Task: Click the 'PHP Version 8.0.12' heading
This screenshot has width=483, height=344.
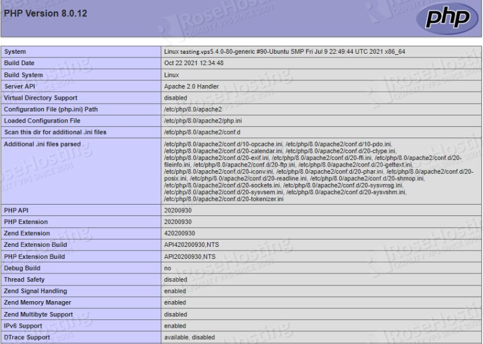Action: [x=45, y=13]
